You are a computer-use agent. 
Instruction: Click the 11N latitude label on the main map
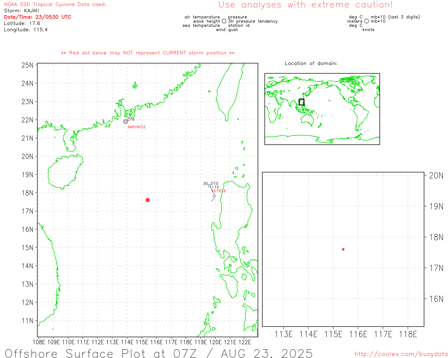coord(28,321)
